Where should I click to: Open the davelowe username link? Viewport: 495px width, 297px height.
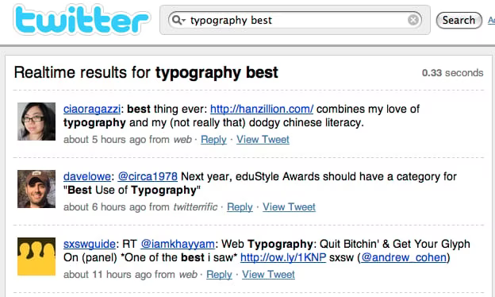pos(86,176)
